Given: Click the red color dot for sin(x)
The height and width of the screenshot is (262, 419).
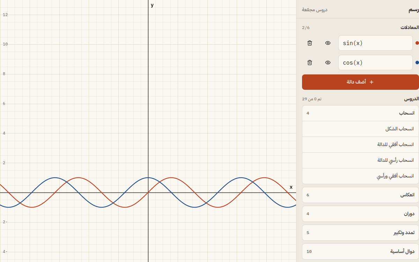Looking at the screenshot, I should coord(417,43).
